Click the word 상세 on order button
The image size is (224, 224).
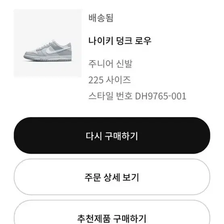[112, 177]
